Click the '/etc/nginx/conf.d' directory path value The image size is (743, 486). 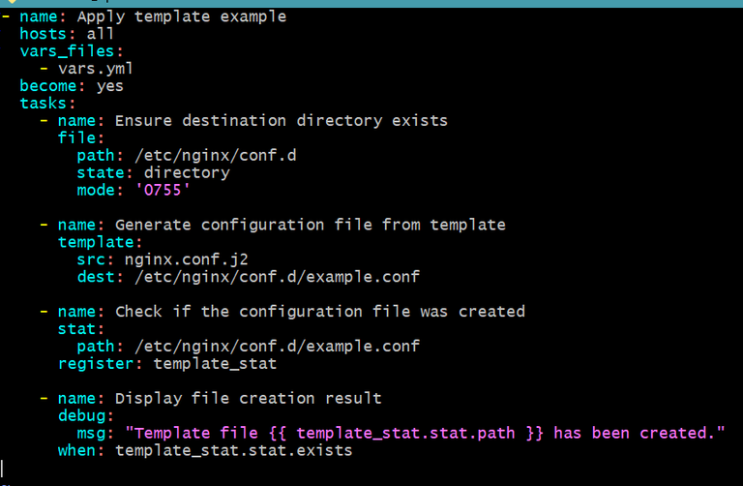pos(215,156)
